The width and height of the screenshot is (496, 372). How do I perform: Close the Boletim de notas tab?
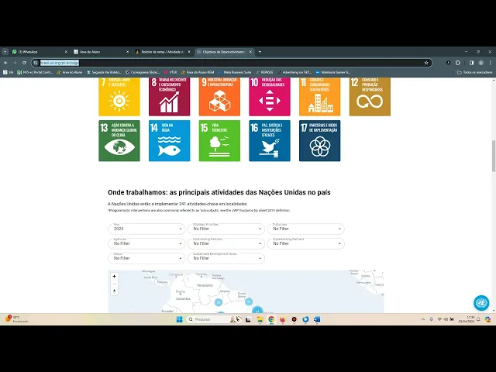(x=189, y=52)
